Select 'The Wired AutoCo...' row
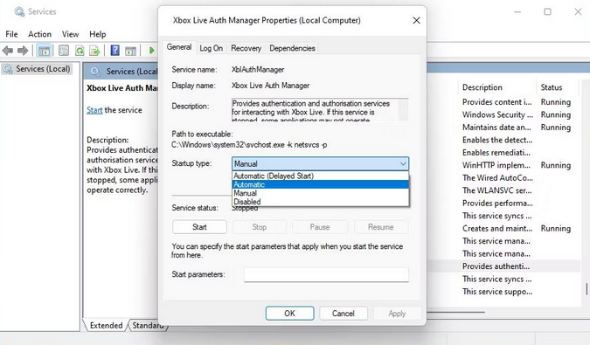 tap(497, 178)
